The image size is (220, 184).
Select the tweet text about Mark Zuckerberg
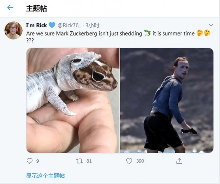click(x=84, y=34)
